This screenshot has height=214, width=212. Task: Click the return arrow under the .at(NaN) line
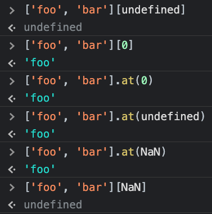coord(12,170)
